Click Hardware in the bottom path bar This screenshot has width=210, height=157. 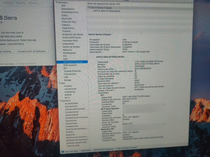click(x=86, y=151)
